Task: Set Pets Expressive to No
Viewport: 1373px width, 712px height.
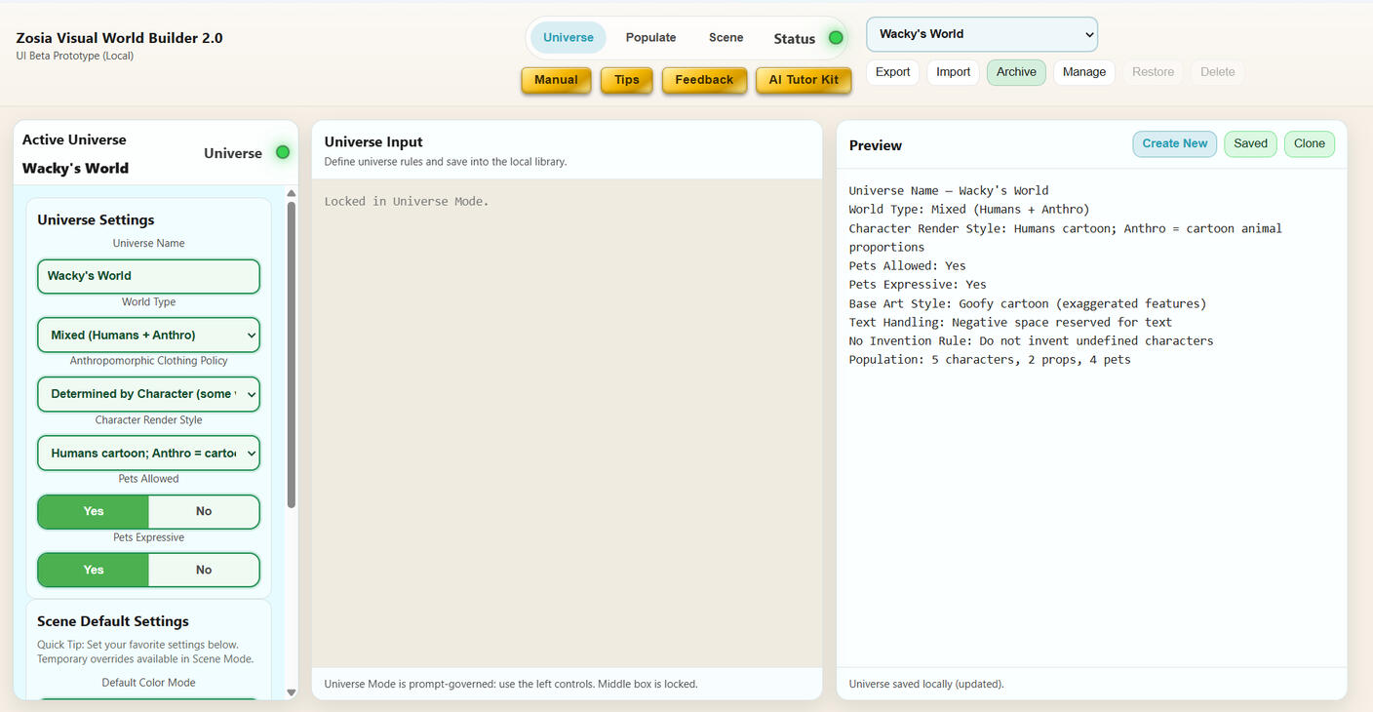Action: click(204, 570)
